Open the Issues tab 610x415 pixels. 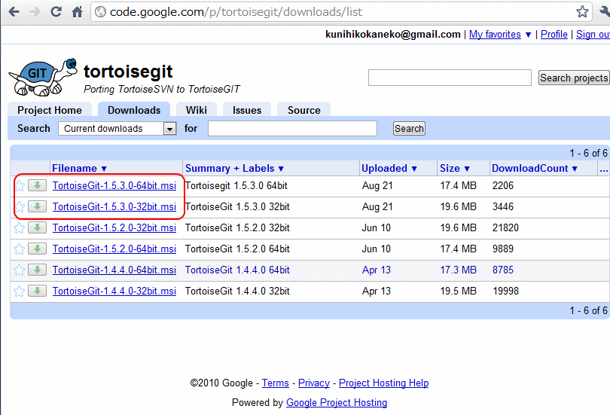pos(247,110)
